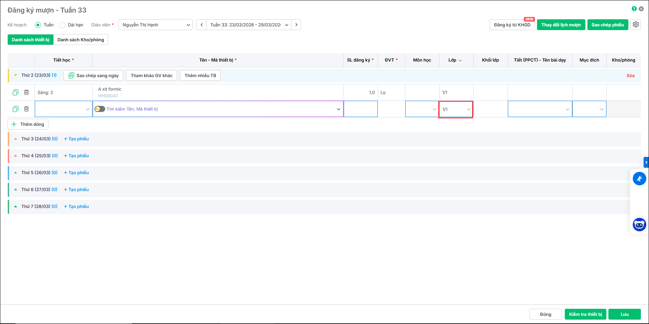Go to previous week arrow

tap(201, 25)
